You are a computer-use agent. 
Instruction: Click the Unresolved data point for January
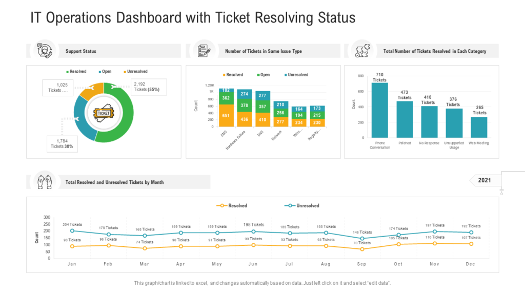pos(72,230)
